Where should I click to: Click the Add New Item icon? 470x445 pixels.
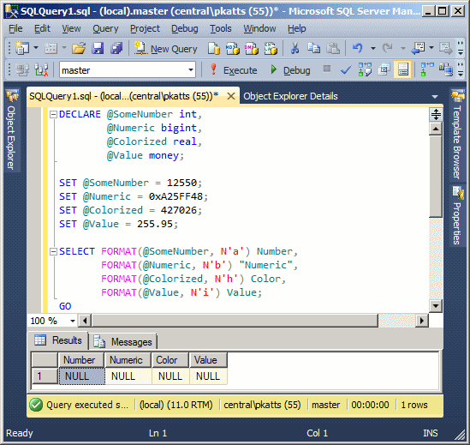click(x=51, y=48)
